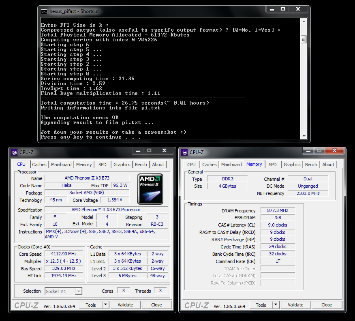355x321 pixels.
Task: Close the left CPU-Z window with the X button
Action: 165,150
